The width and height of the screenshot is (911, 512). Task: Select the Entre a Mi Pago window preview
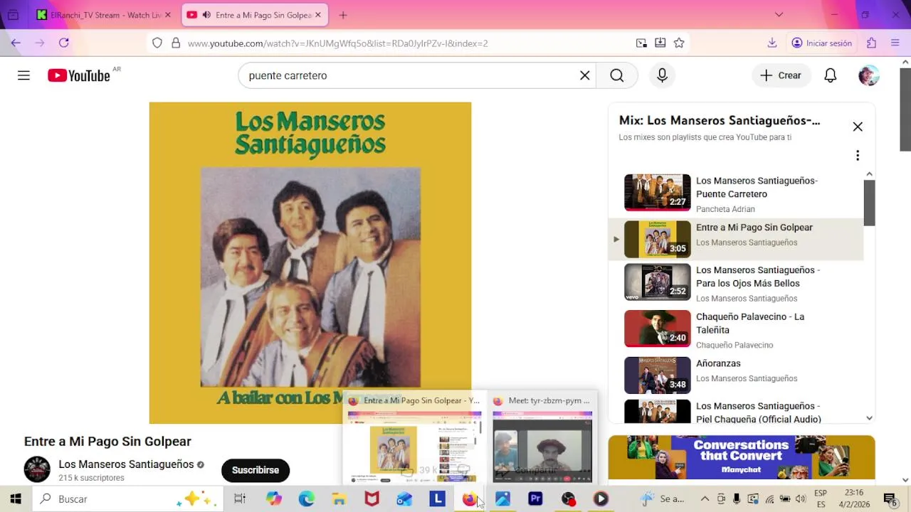414,438
